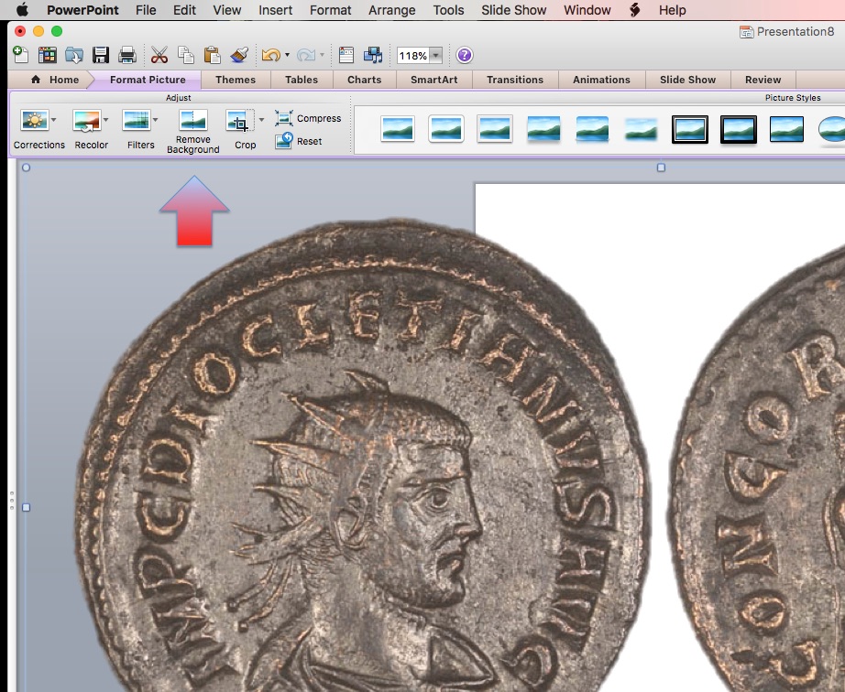Open the Help question mark button
Viewport: 845px width, 692px height.
465,56
